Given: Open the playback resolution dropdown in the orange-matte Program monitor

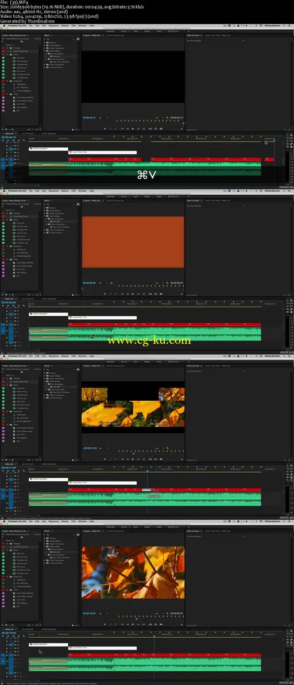Looking at the screenshot, I should (160, 282).
